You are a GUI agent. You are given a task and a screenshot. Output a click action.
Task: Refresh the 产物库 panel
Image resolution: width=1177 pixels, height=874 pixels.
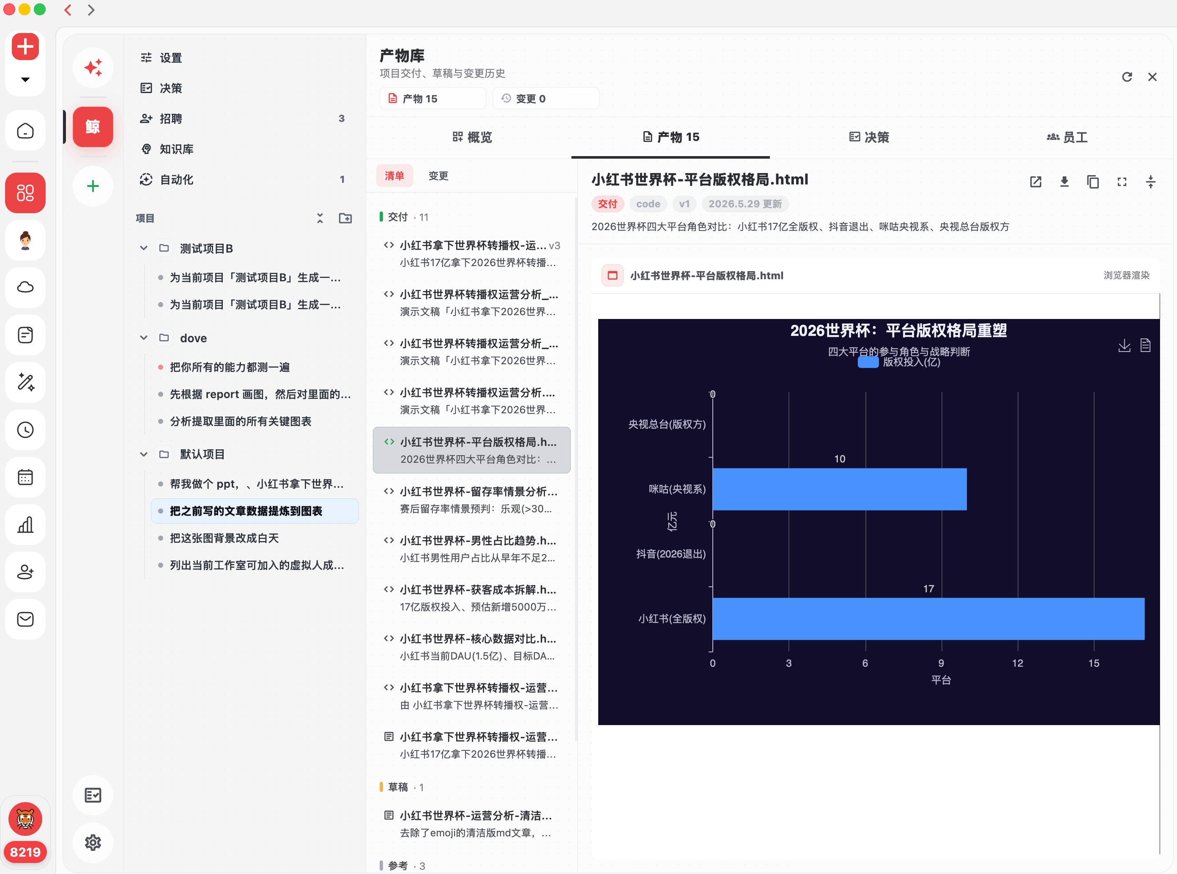coord(1127,77)
